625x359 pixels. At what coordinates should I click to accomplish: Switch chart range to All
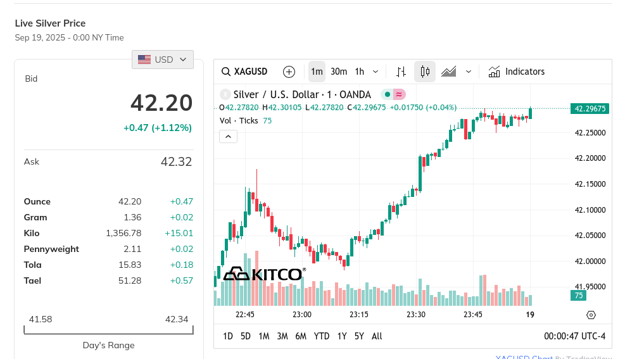(x=377, y=336)
